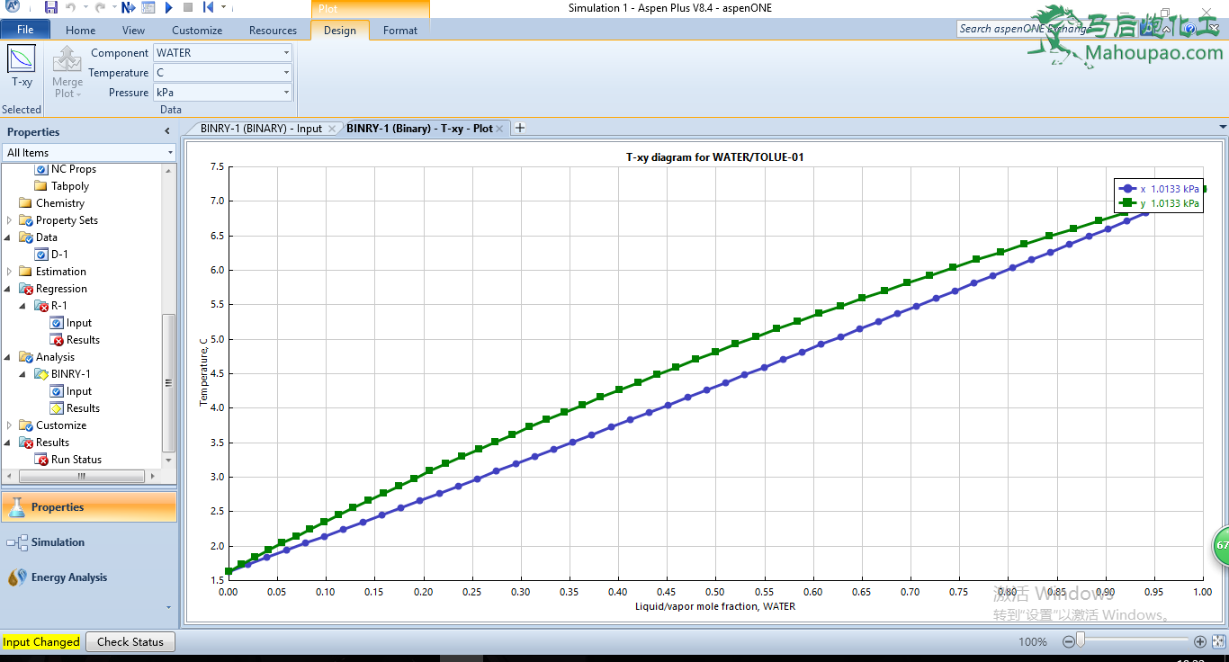Open NC Props in navigation tree
The height and width of the screenshot is (662, 1229).
click(65, 169)
